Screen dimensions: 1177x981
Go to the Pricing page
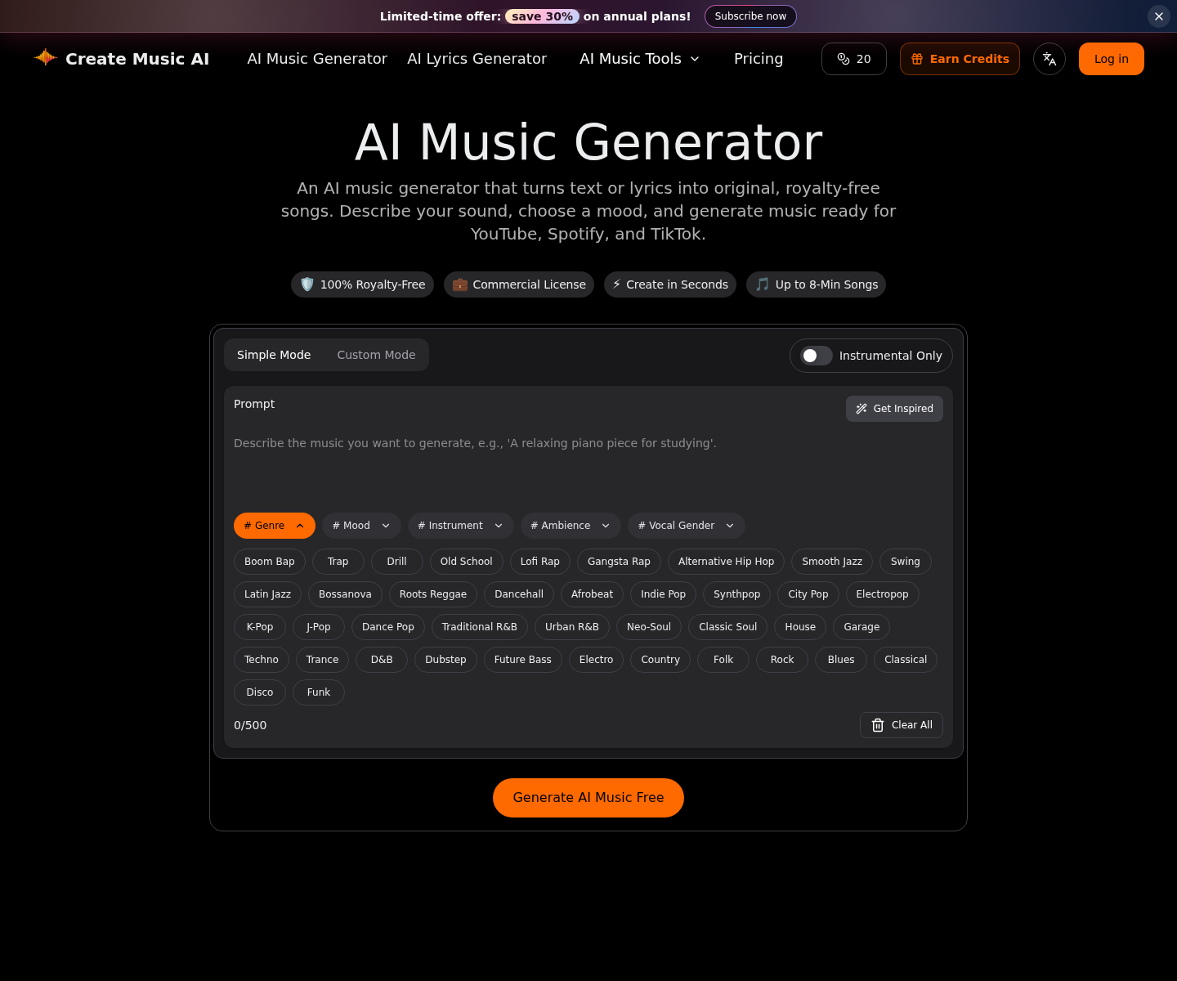[759, 59]
